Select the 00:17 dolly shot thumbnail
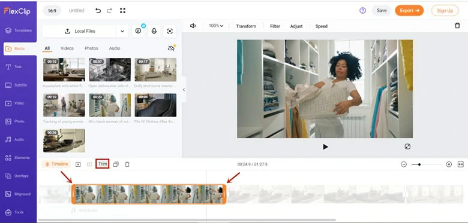 pyautogui.click(x=155, y=69)
